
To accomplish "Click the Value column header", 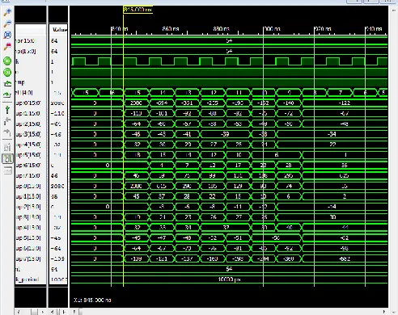I will click(x=59, y=30).
